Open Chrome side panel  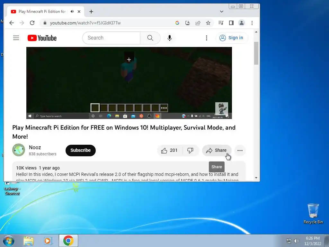[x=231, y=23]
